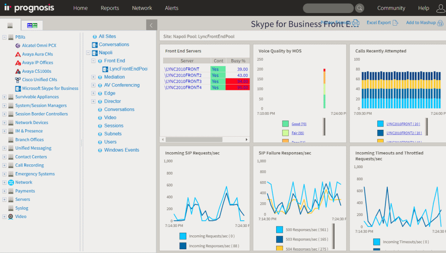446x253 pixels.
Task: Click Add to Mashup
Action: pyautogui.click(x=425, y=23)
